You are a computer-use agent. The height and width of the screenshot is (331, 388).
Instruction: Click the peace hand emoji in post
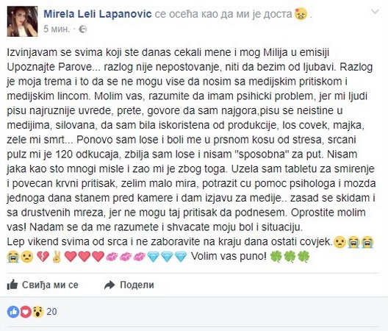tap(57, 257)
